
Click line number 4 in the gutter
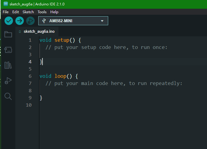[30, 62]
